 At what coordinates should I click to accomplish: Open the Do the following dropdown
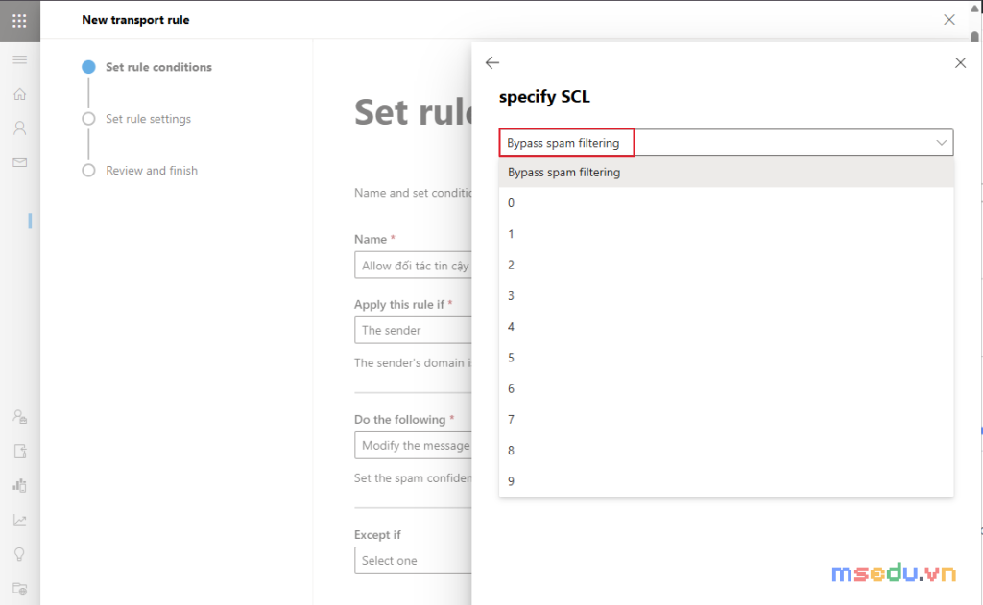click(x=413, y=445)
